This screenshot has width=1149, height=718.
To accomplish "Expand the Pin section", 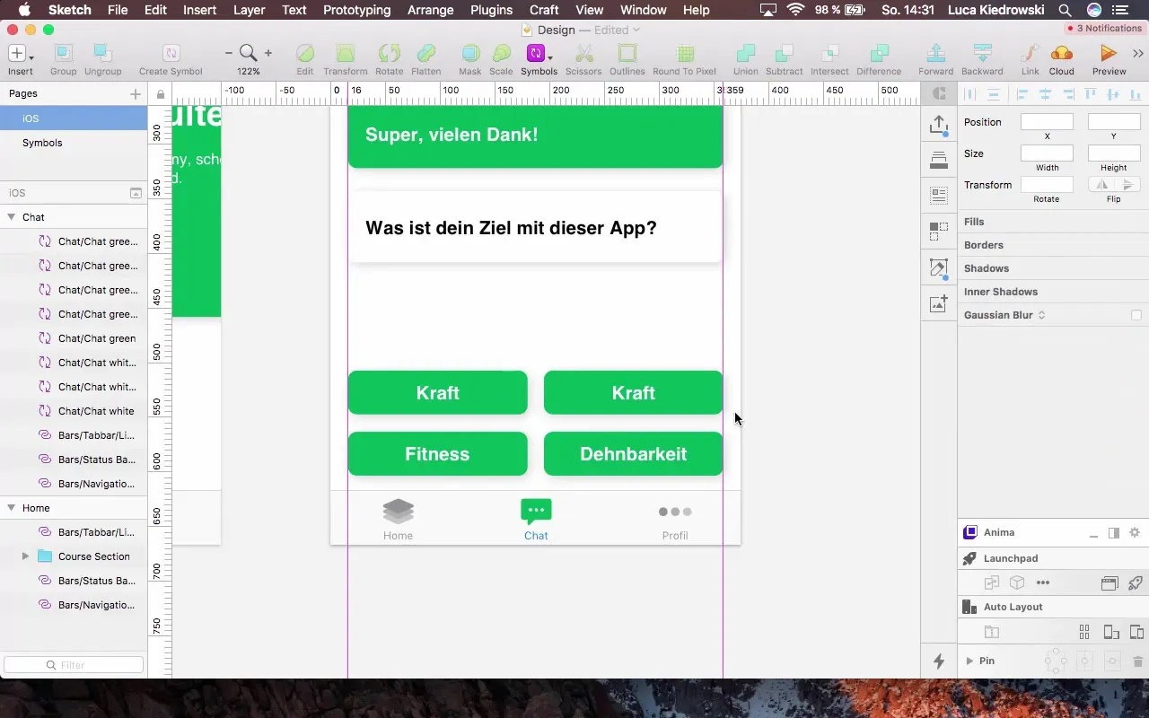I will 969,661.
